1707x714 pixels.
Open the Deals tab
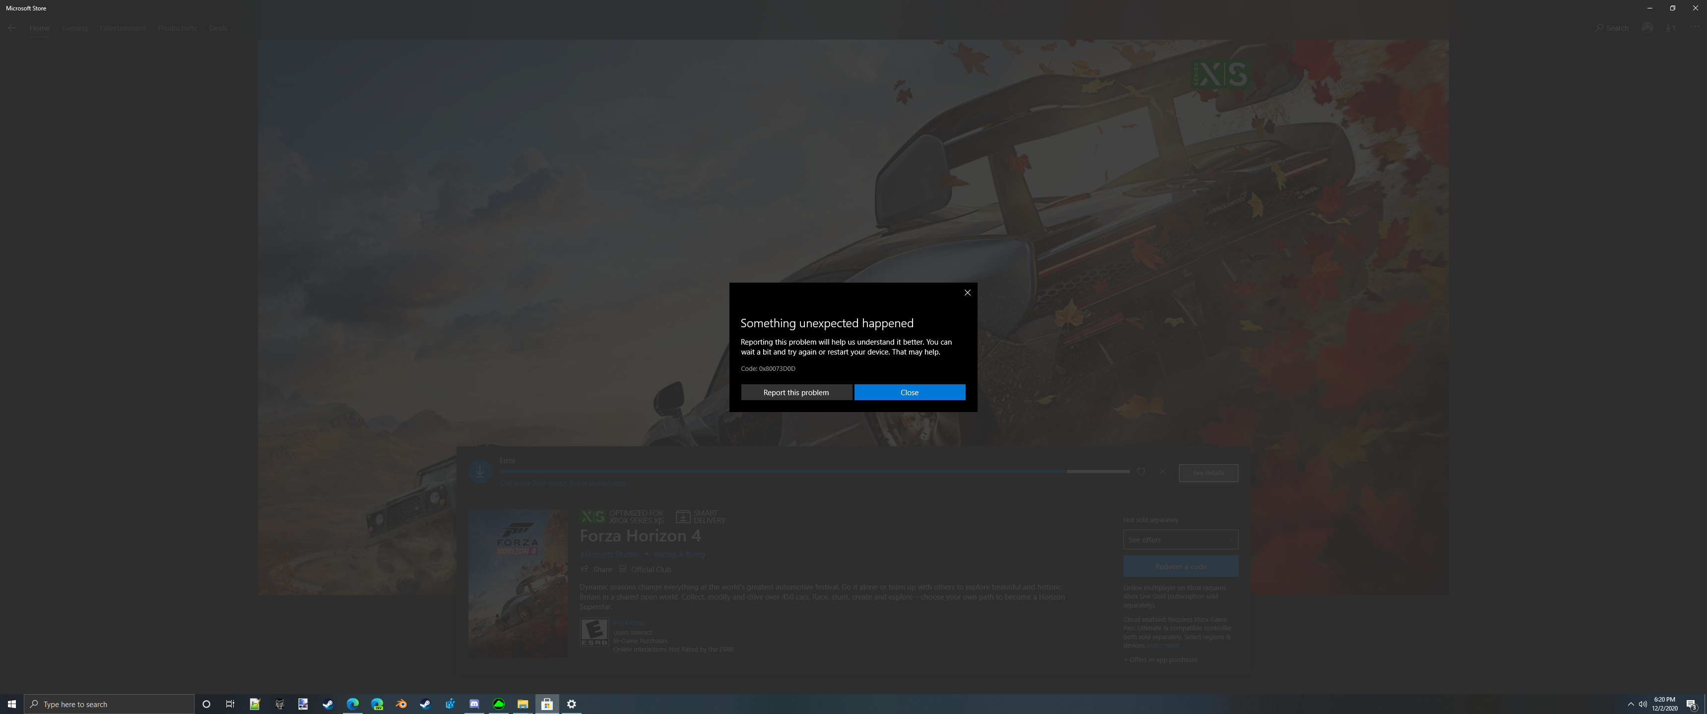pyautogui.click(x=217, y=28)
